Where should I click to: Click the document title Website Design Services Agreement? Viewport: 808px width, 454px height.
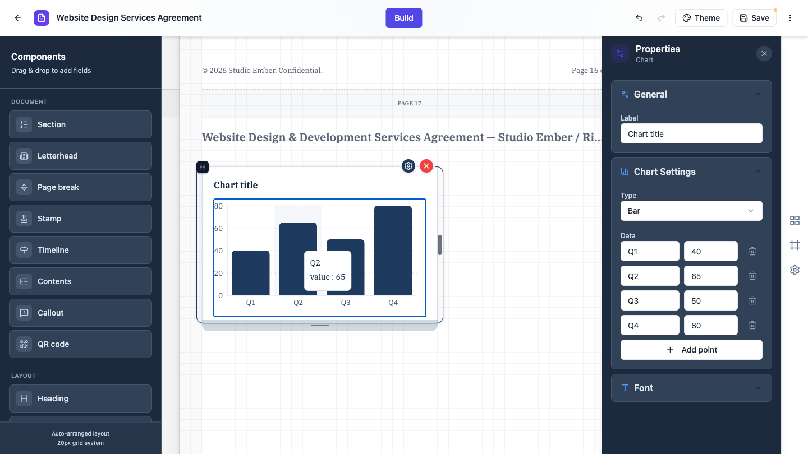pos(129,18)
